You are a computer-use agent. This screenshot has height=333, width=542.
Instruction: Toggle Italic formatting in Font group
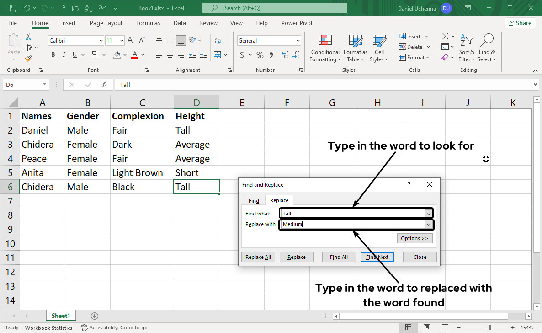pos(64,55)
